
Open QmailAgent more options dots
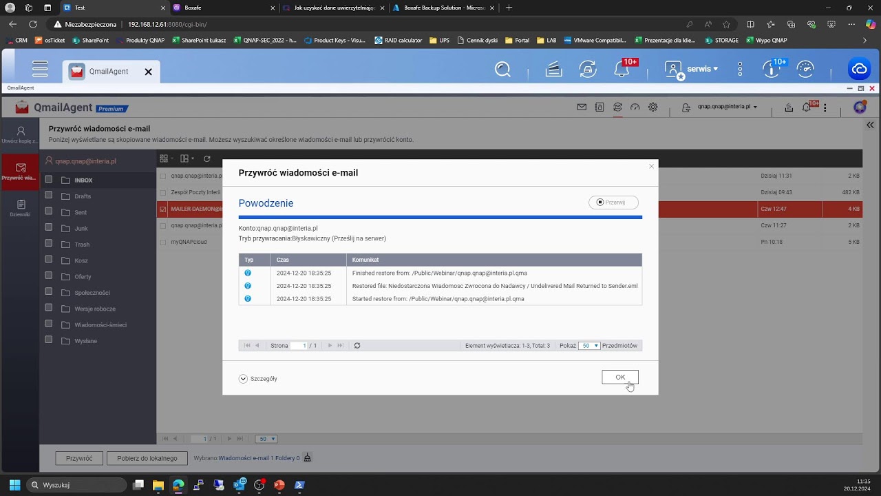(x=825, y=107)
